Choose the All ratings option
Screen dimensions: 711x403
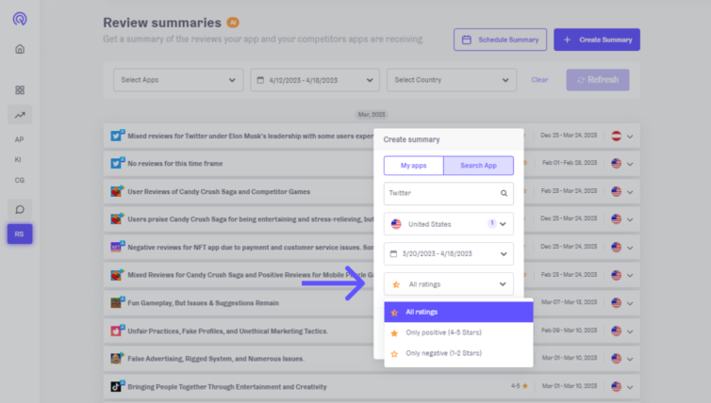click(x=458, y=312)
